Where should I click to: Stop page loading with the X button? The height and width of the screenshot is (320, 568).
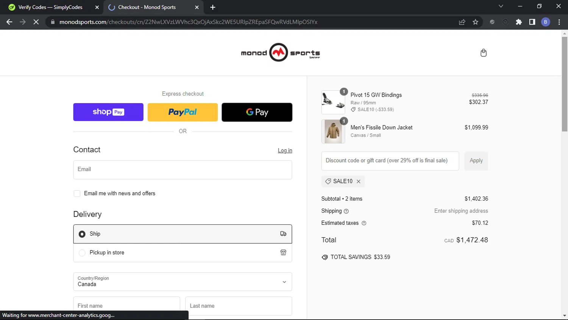pos(36,22)
